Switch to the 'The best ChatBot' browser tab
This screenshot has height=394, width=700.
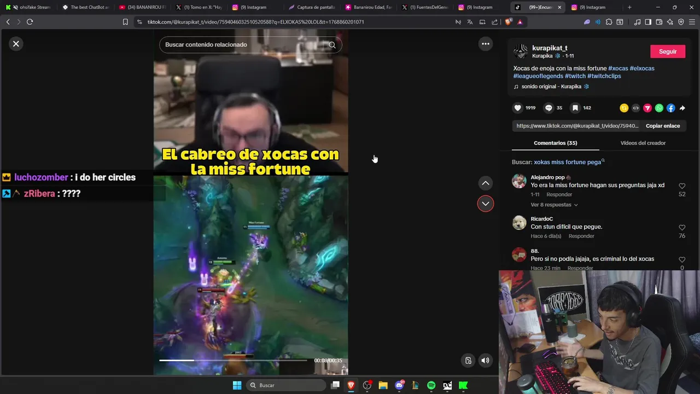click(86, 7)
